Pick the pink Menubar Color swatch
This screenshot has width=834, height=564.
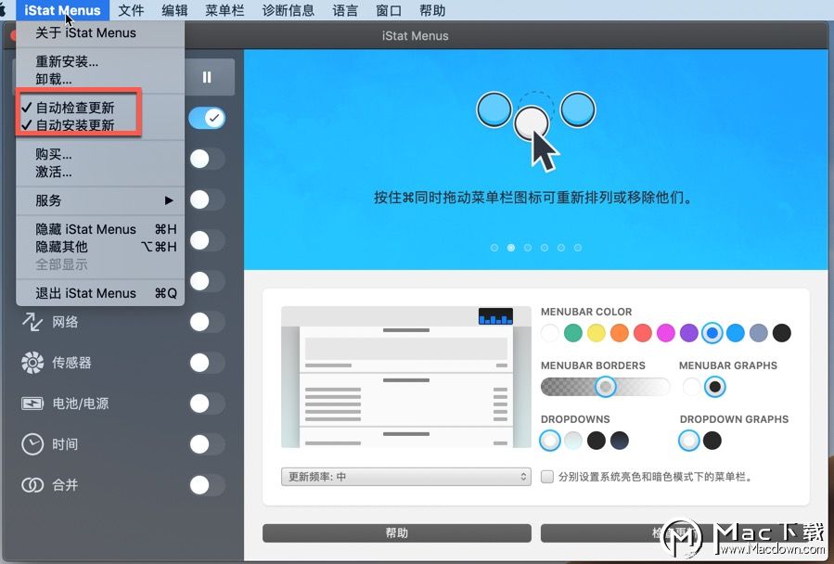pos(666,333)
